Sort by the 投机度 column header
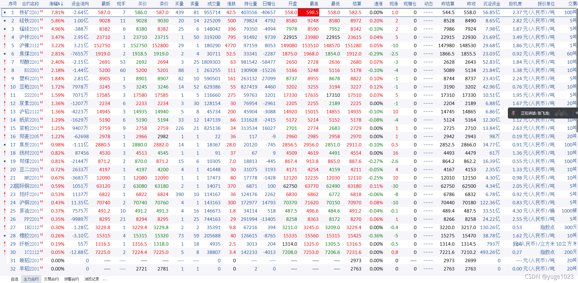 [515, 4]
